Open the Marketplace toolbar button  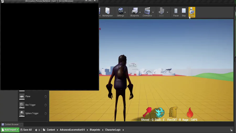pyautogui.click(x=108, y=12)
